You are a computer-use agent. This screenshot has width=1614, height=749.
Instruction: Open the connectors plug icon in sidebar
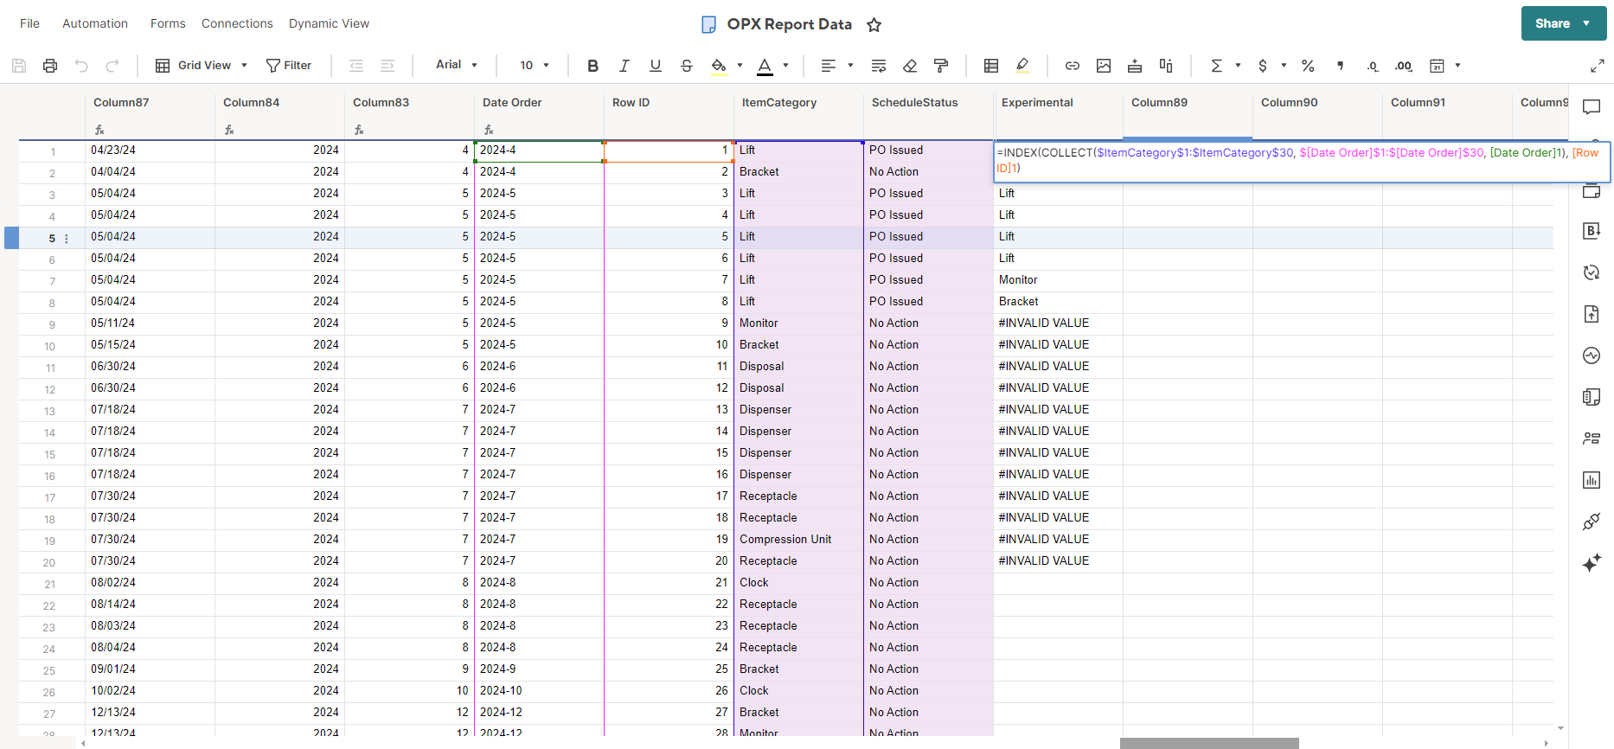(x=1592, y=522)
